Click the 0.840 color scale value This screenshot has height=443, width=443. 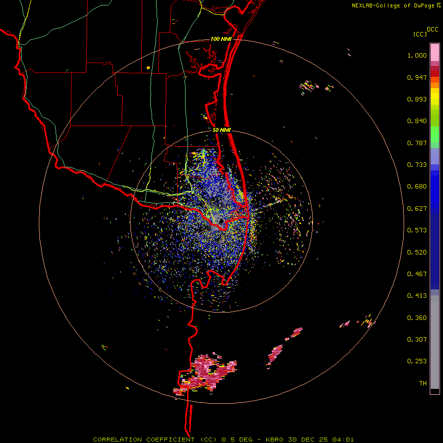(417, 121)
